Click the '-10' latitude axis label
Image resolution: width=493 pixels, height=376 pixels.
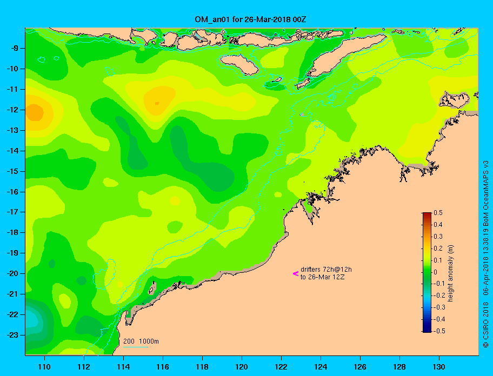pyautogui.click(x=13, y=69)
